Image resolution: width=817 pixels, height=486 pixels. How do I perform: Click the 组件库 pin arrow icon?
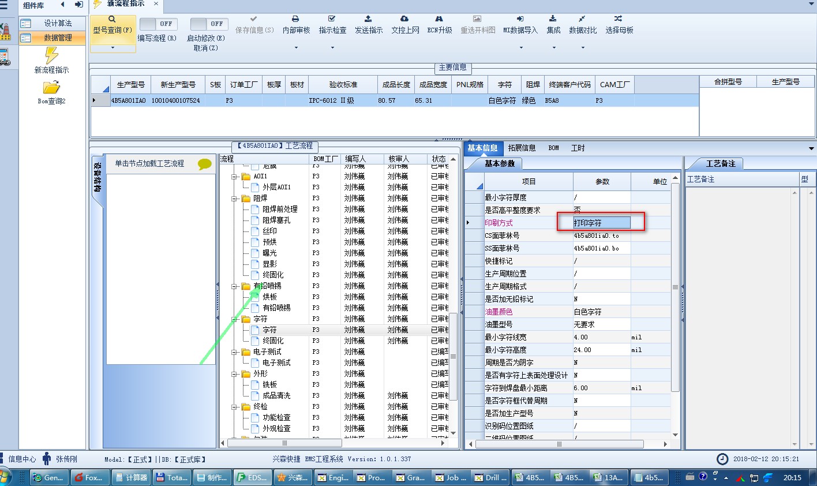[78, 5]
